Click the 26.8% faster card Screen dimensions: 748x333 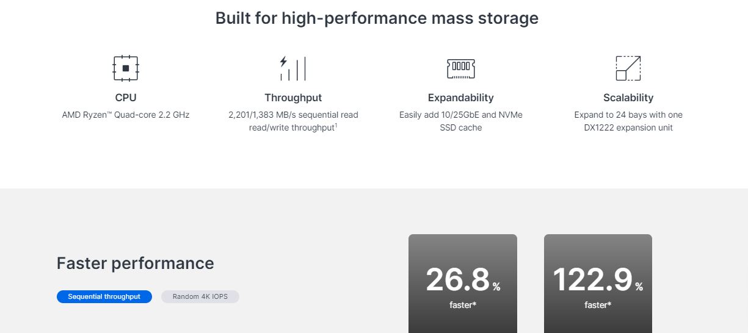(x=463, y=284)
